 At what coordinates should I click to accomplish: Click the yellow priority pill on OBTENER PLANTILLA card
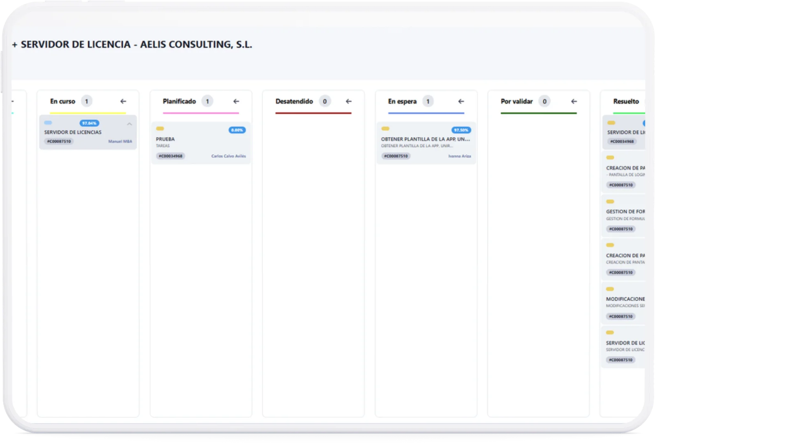(x=386, y=128)
